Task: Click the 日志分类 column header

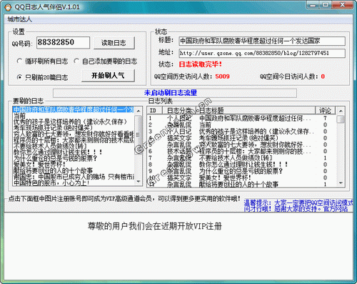Action: [179, 110]
